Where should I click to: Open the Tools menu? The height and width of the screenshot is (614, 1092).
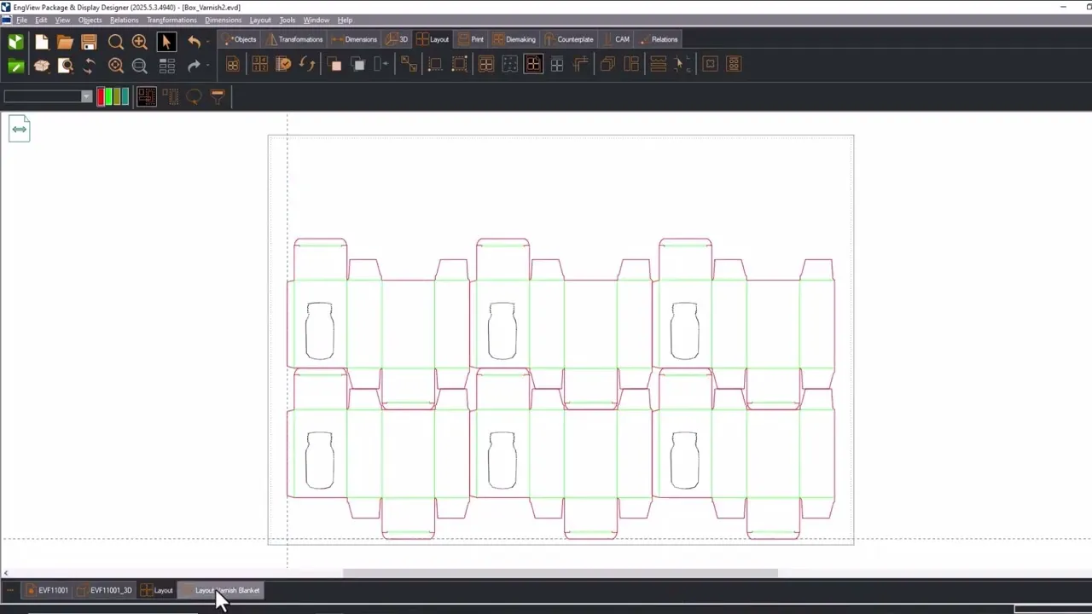click(288, 20)
